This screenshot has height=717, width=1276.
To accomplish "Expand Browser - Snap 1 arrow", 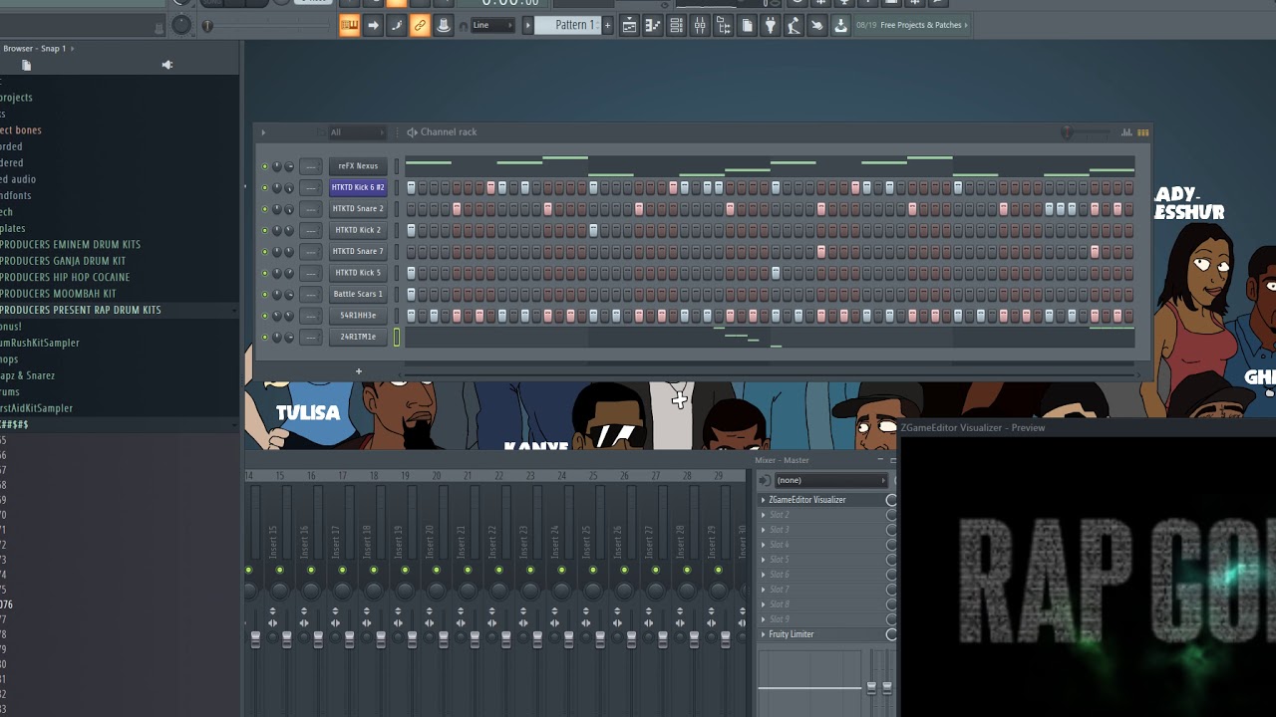I will (x=72, y=48).
